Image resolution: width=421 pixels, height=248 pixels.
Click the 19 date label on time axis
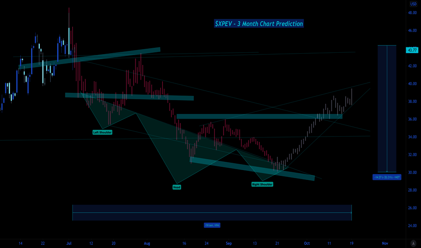[351, 243]
